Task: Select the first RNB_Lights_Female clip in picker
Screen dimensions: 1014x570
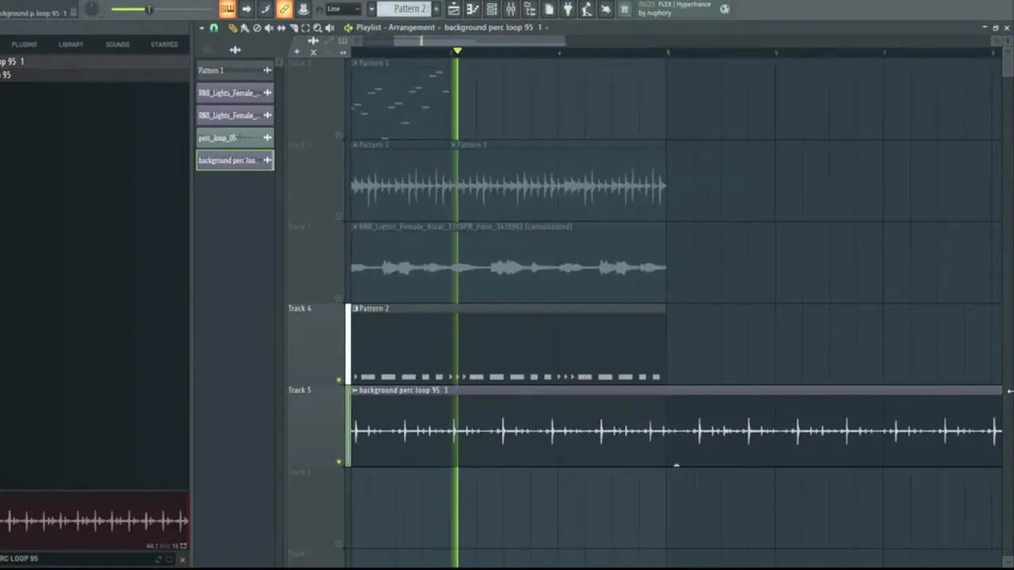Action: pos(234,93)
